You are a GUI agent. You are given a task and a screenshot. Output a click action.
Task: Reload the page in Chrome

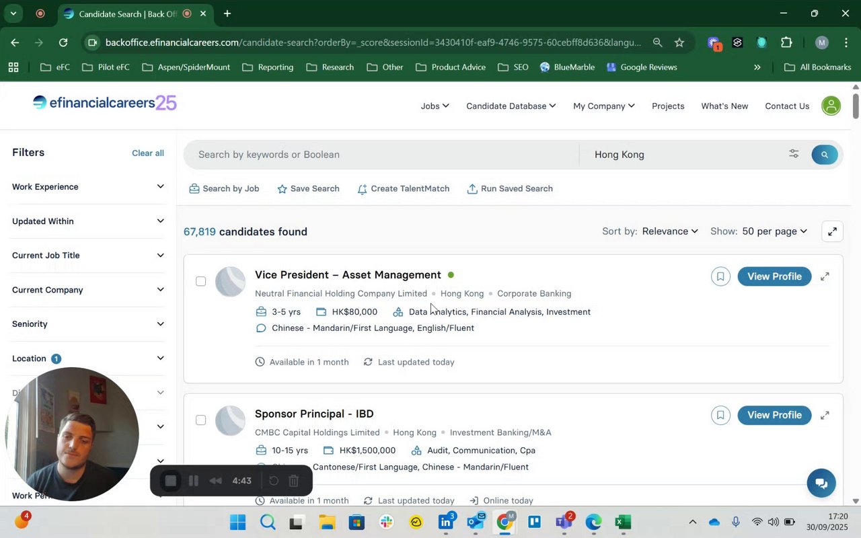[63, 42]
